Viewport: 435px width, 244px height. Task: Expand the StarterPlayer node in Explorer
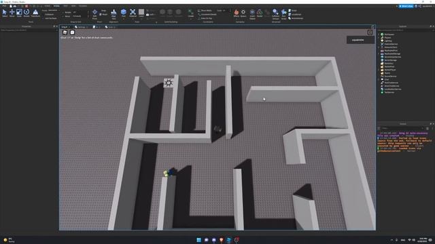click(379, 70)
